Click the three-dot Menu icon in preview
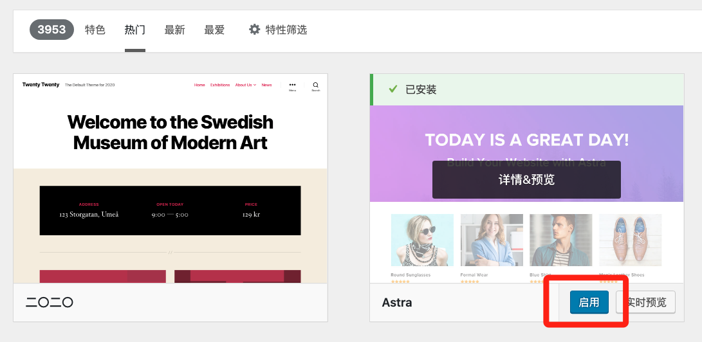 (292, 86)
